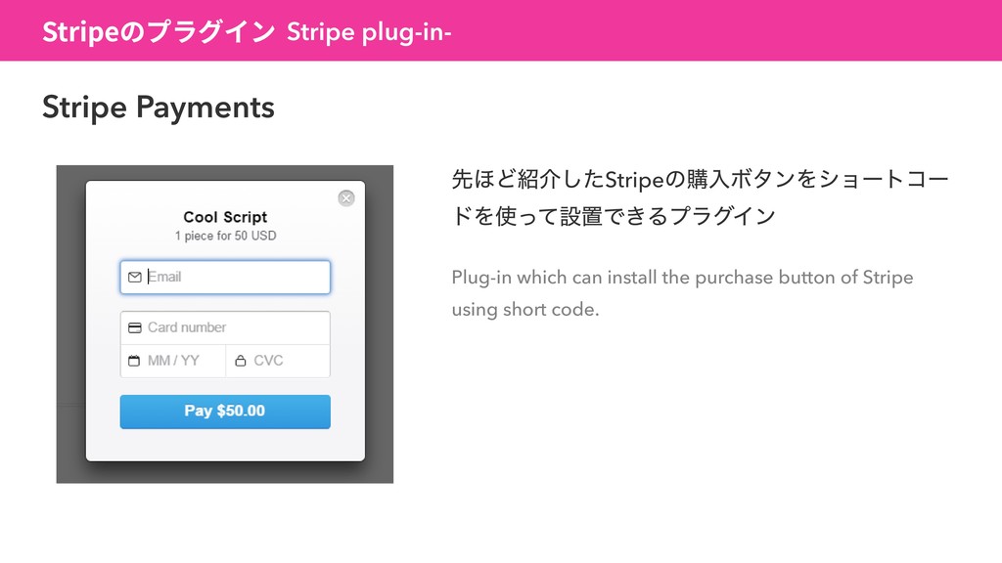This screenshot has height=563, width=1002.
Task: Click the padlock icon beside CVC
Action: pos(241,361)
